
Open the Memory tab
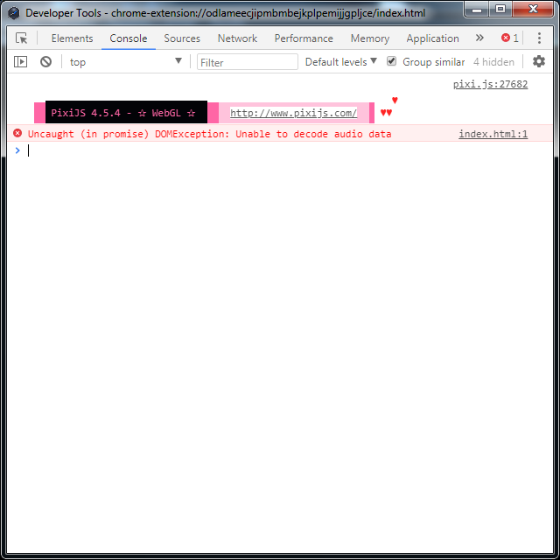pos(369,38)
